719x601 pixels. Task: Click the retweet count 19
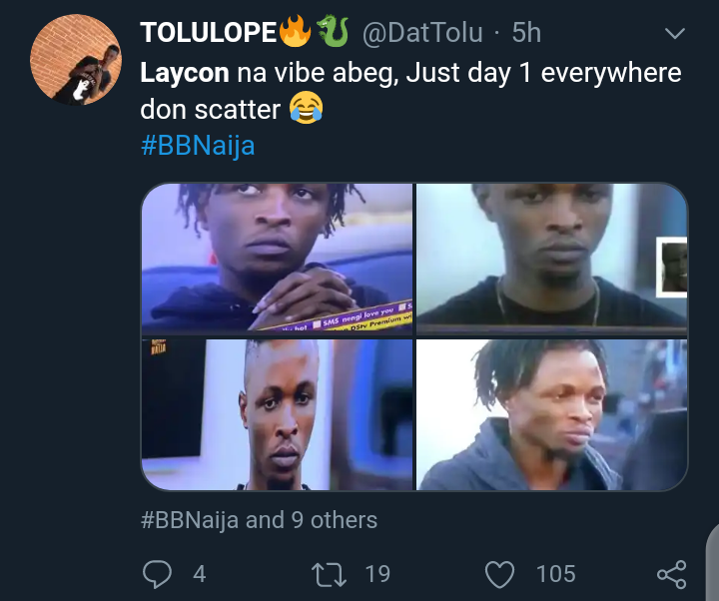(x=377, y=573)
